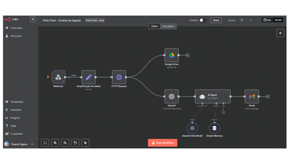The height and width of the screenshot is (165, 294).
Task: Open workflow history
Action: point(242,20)
